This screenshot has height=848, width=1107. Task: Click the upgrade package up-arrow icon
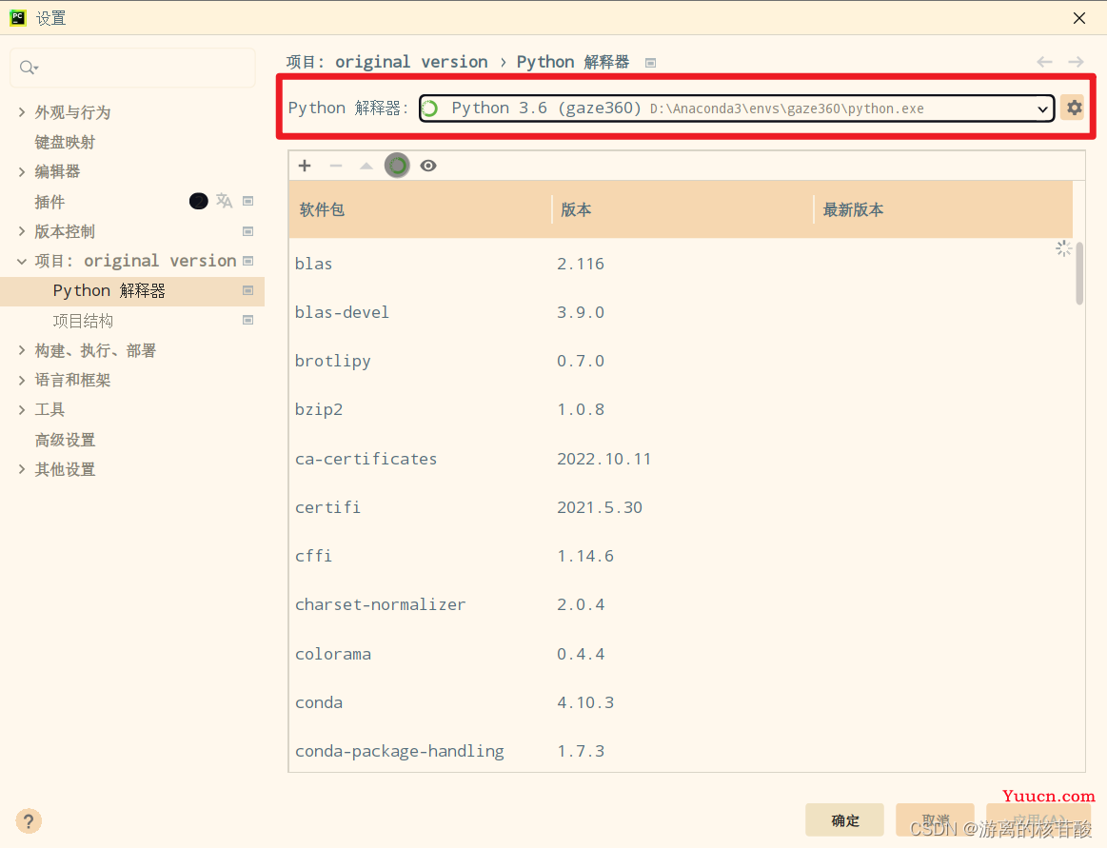[366, 166]
